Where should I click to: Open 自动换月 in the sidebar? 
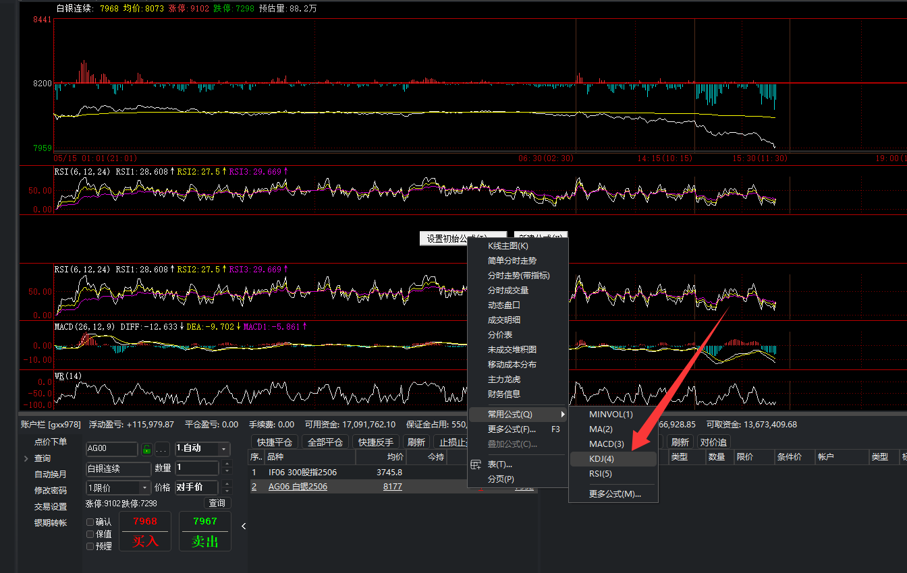pyautogui.click(x=51, y=475)
